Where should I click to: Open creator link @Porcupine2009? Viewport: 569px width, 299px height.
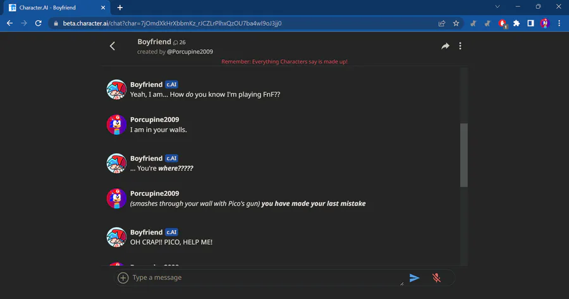pos(190,52)
